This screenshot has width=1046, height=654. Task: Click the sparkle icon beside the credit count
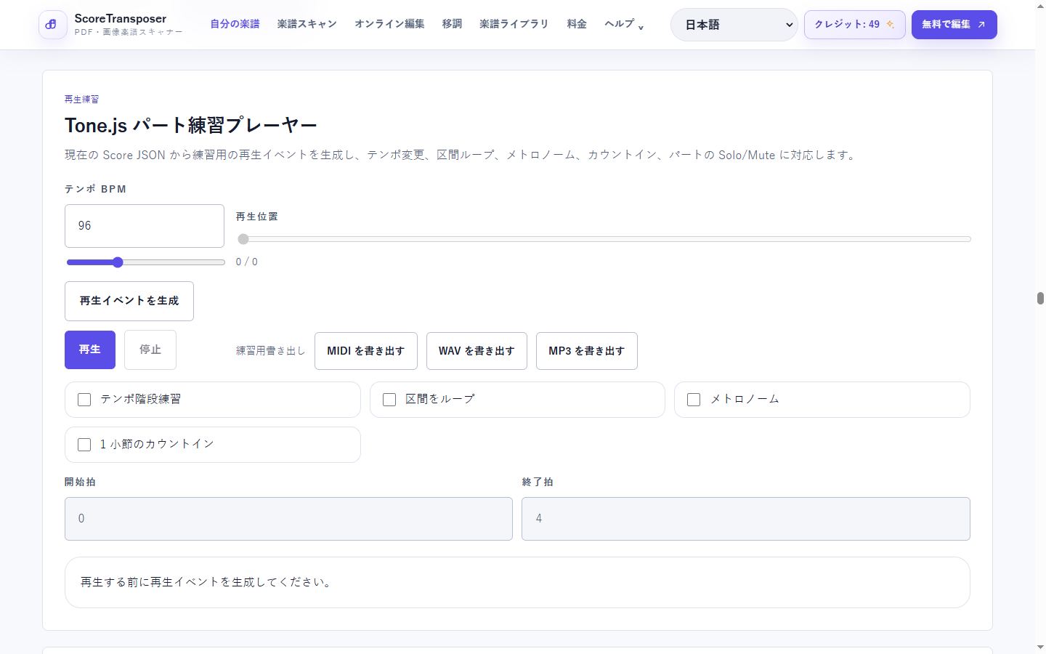[890, 25]
